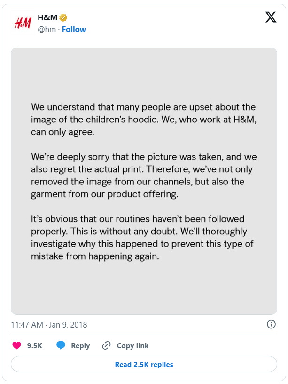
Task: Click the Jan 9, 2018 date
Action: pyautogui.click(x=68, y=325)
